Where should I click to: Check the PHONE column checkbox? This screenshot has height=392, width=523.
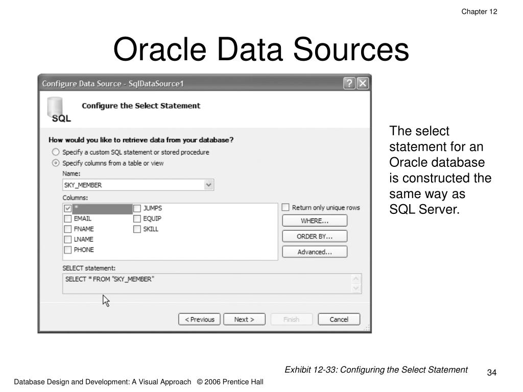coord(68,250)
